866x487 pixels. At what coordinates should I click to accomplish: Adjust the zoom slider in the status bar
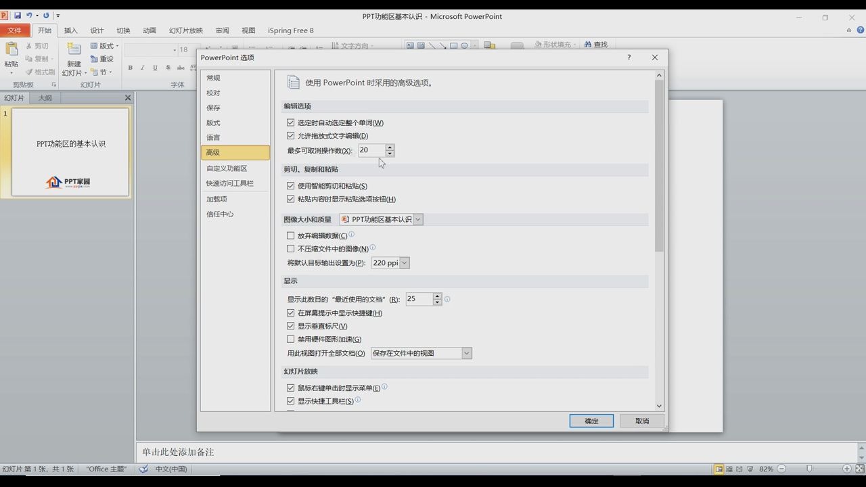coord(809,468)
